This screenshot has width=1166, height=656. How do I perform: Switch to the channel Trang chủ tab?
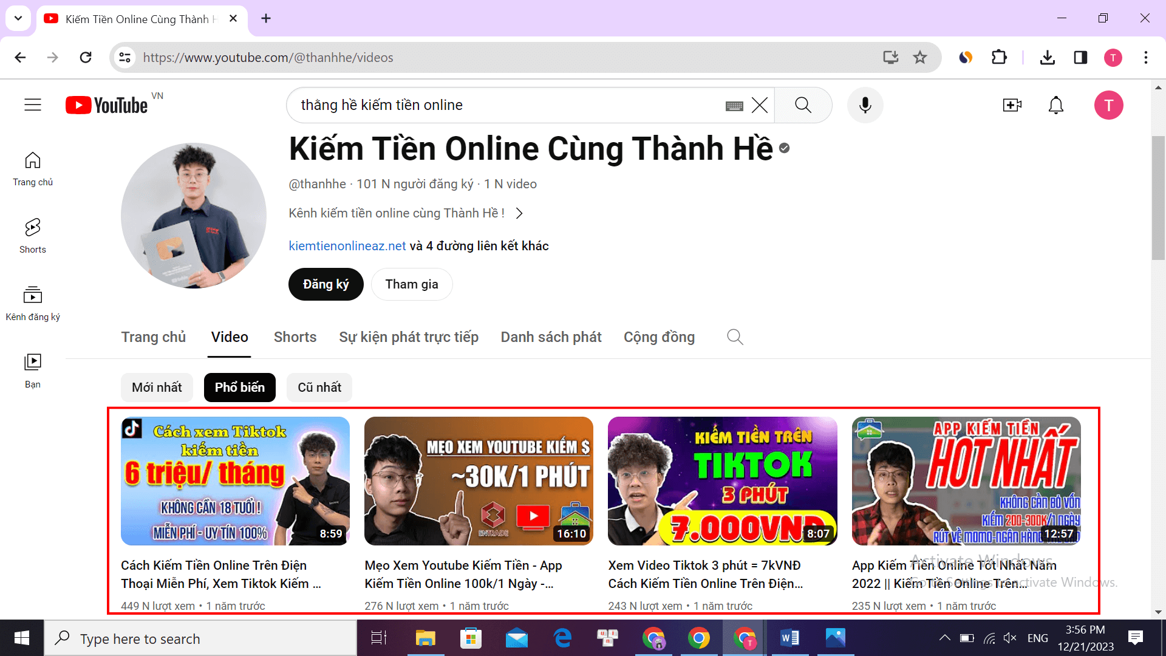coord(153,337)
